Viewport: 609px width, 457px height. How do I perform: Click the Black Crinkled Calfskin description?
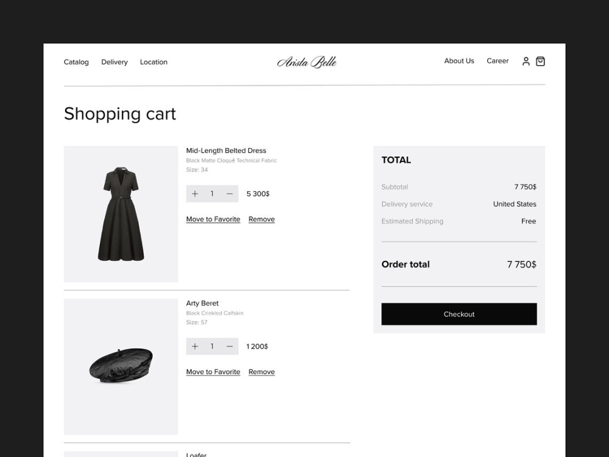(x=215, y=313)
